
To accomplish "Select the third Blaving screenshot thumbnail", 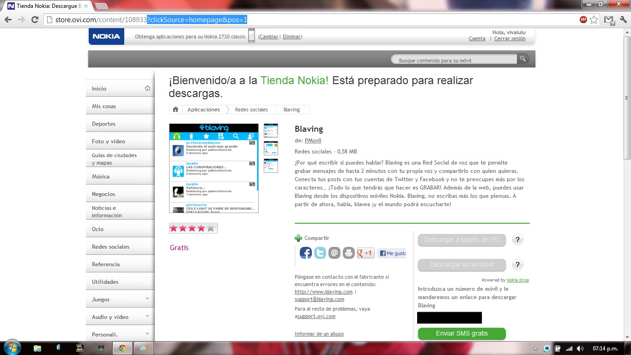I will 271,166.
